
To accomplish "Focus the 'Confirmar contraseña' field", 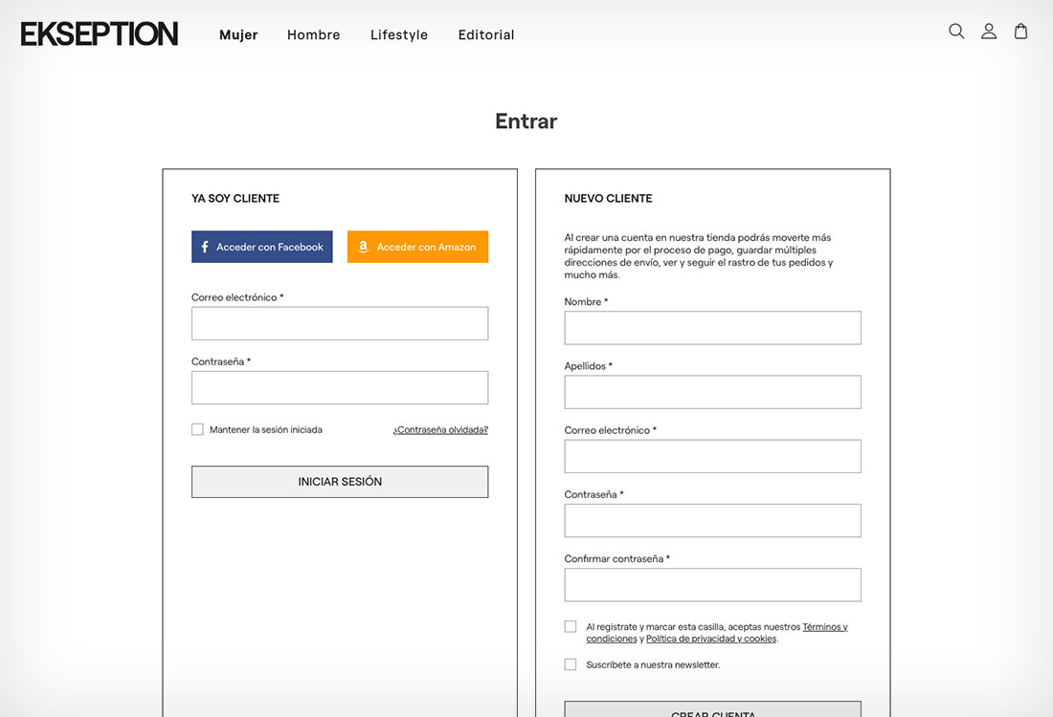I will [x=713, y=585].
